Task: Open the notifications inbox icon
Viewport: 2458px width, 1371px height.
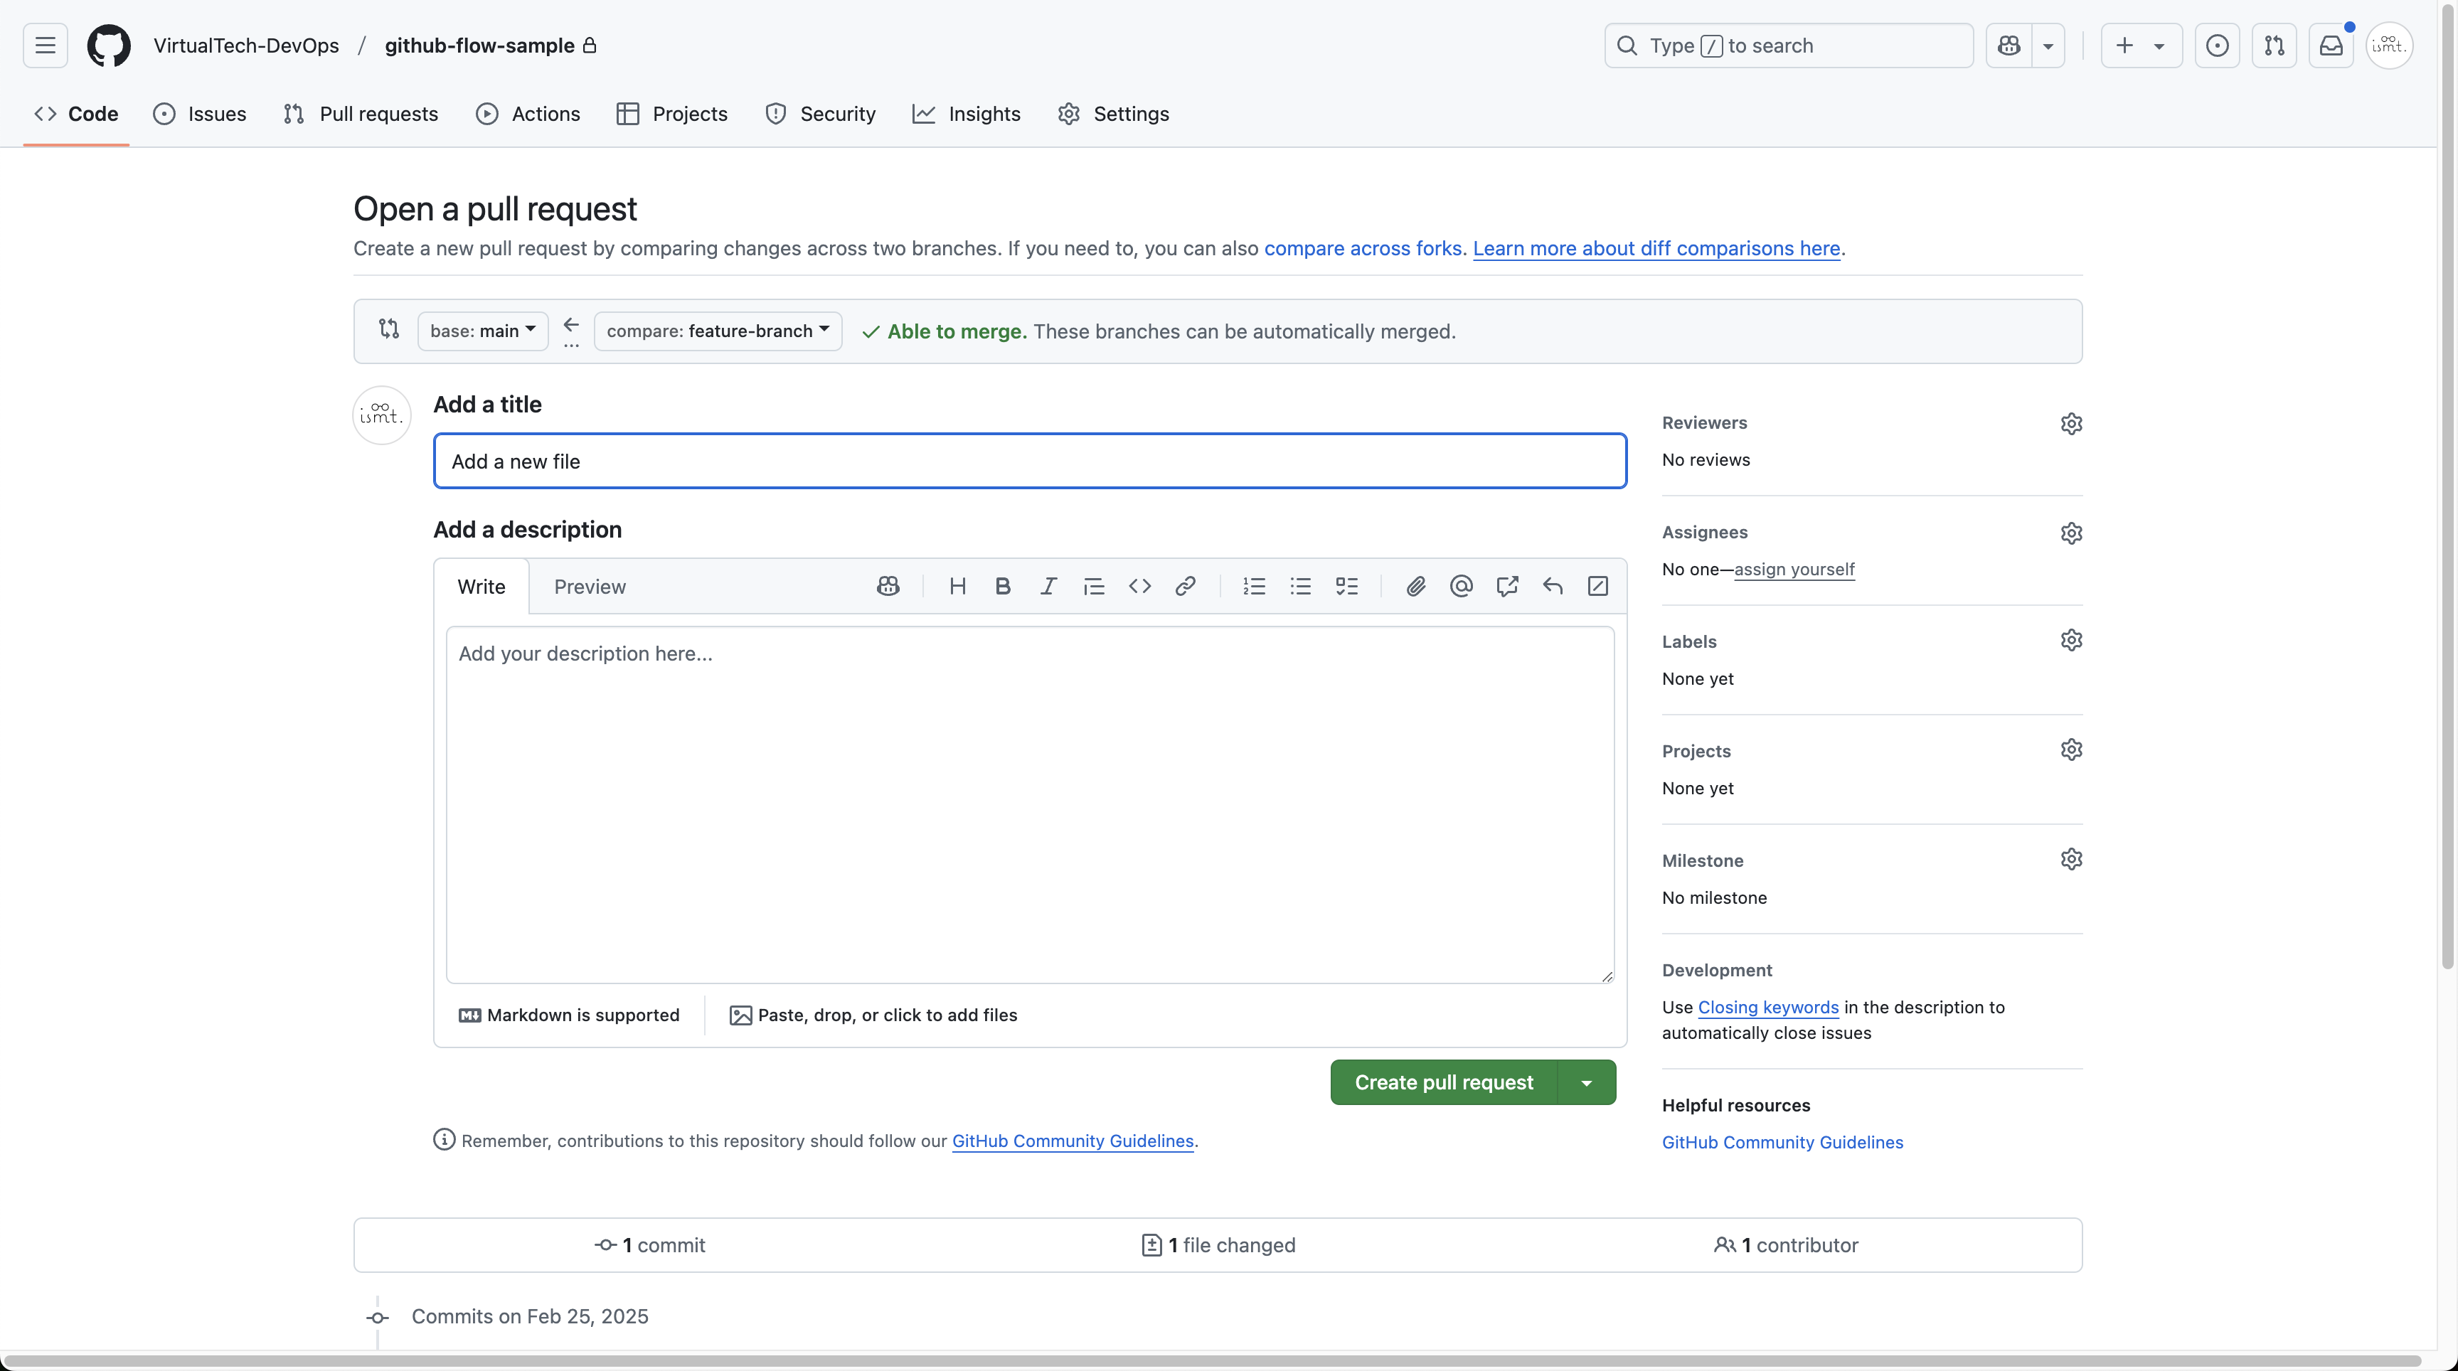Action: [2331, 46]
